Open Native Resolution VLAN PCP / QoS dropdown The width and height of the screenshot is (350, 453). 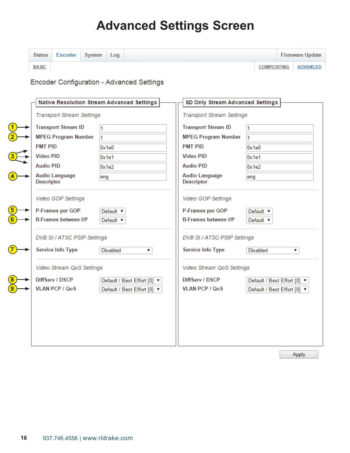[131, 289]
